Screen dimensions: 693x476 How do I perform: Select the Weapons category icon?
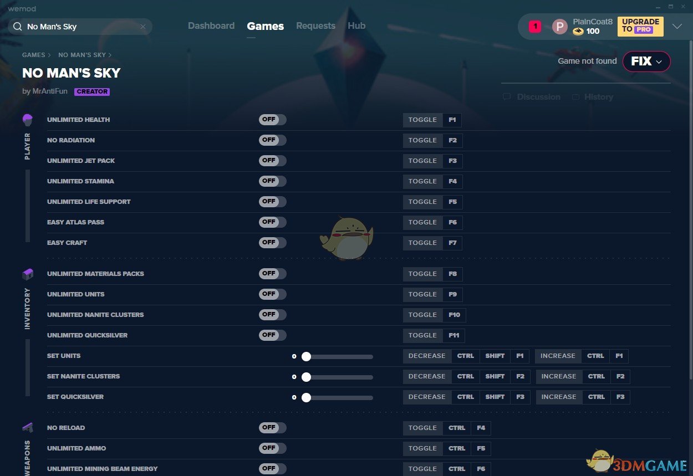[28, 428]
